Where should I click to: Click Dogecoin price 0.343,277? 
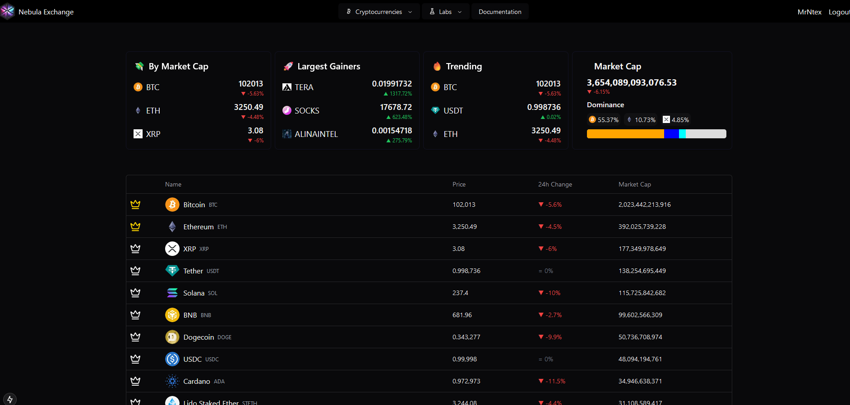coord(466,337)
